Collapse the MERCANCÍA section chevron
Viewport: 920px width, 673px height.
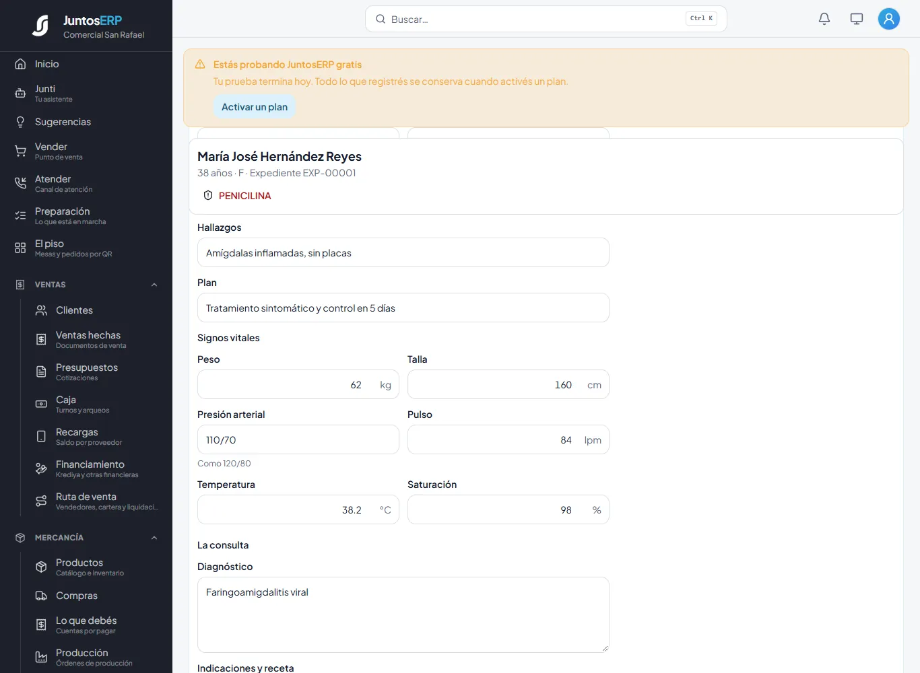154,538
